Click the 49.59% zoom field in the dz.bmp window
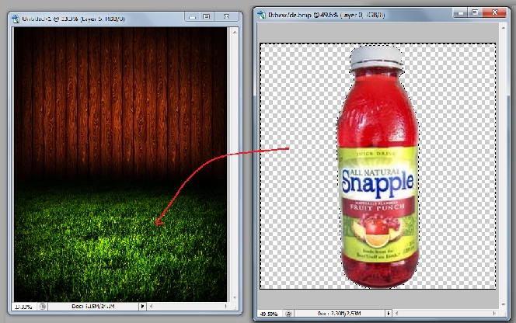The height and width of the screenshot is (323, 516). point(269,314)
